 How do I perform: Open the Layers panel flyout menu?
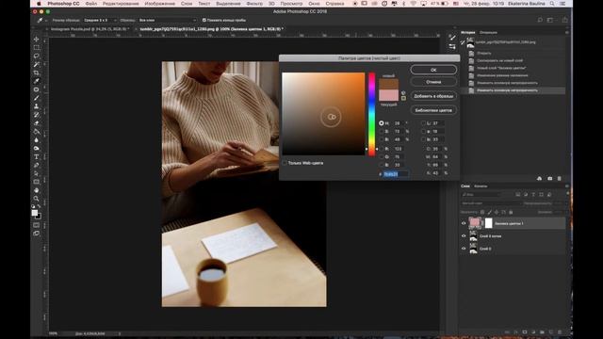tap(567, 186)
